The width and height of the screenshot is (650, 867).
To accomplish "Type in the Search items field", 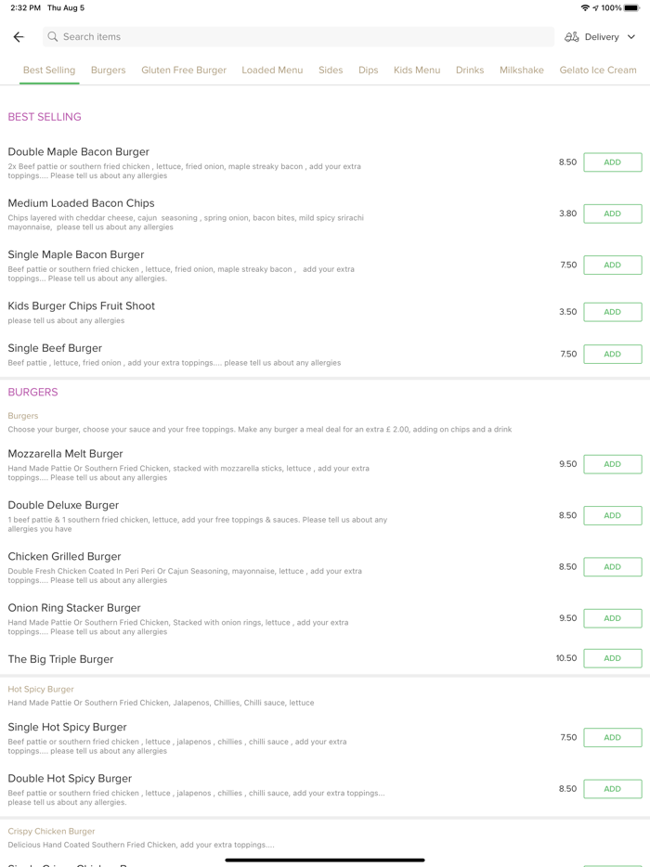I will [297, 37].
